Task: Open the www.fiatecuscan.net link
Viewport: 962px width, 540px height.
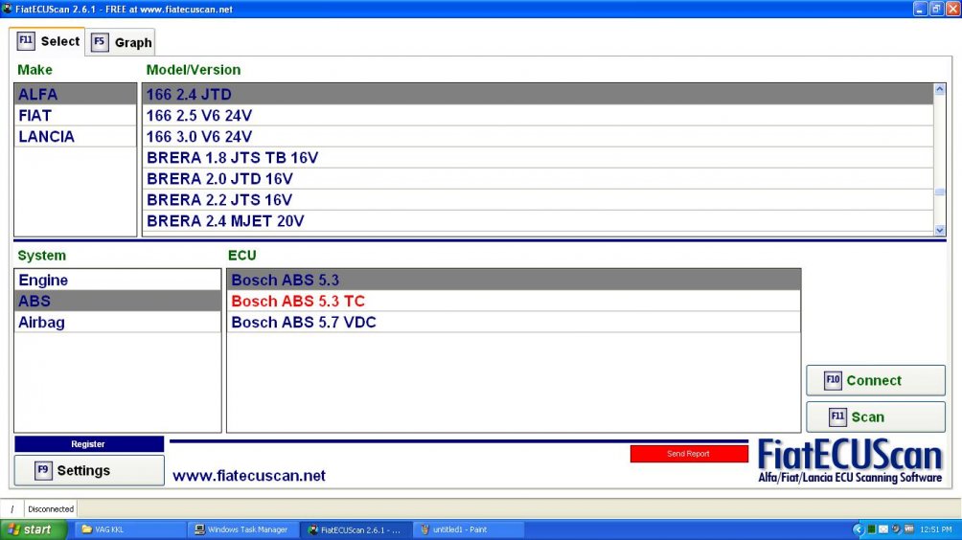Action: tap(249, 475)
